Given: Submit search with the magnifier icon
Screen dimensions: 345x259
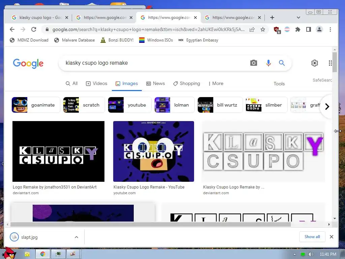Looking at the screenshot, I should 282,63.
